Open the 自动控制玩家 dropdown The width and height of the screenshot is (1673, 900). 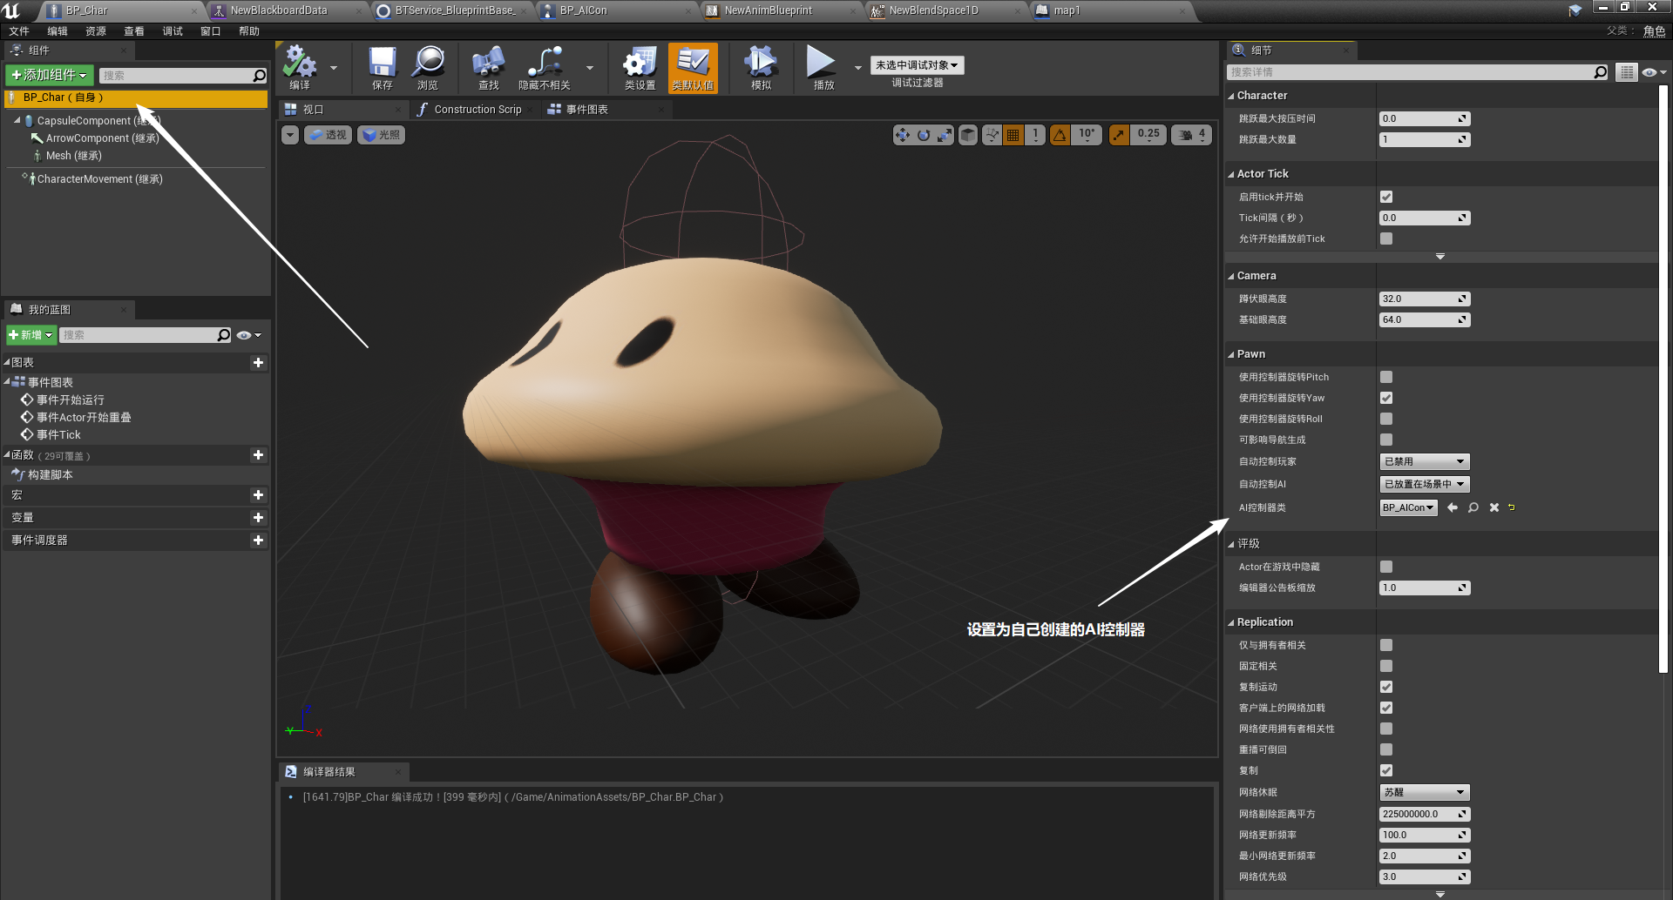1425,461
